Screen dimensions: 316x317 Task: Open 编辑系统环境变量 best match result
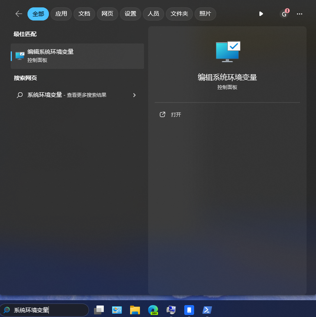click(77, 56)
